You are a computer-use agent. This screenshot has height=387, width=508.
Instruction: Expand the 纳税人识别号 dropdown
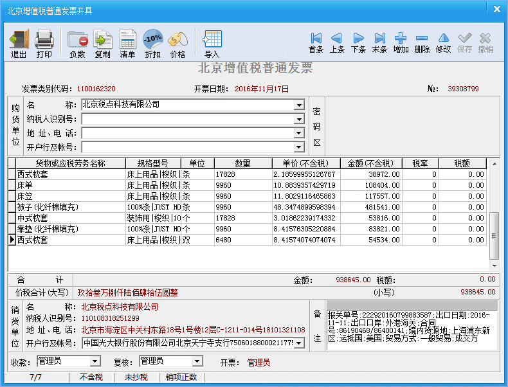[299, 119]
